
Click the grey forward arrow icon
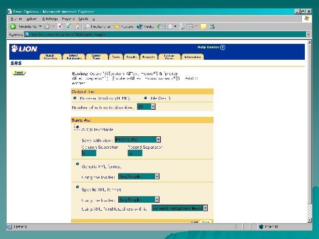pos(47,27)
